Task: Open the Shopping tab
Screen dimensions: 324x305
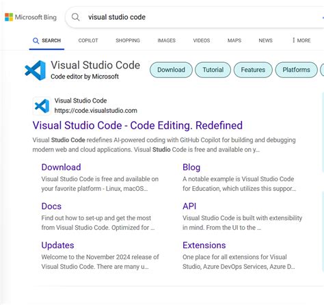Action: pos(128,40)
